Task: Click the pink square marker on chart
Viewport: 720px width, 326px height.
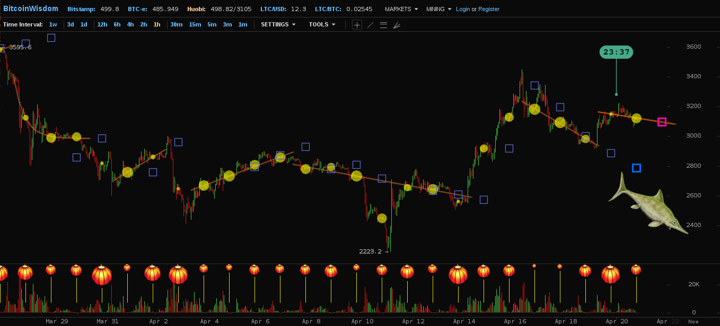Action: click(662, 122)
